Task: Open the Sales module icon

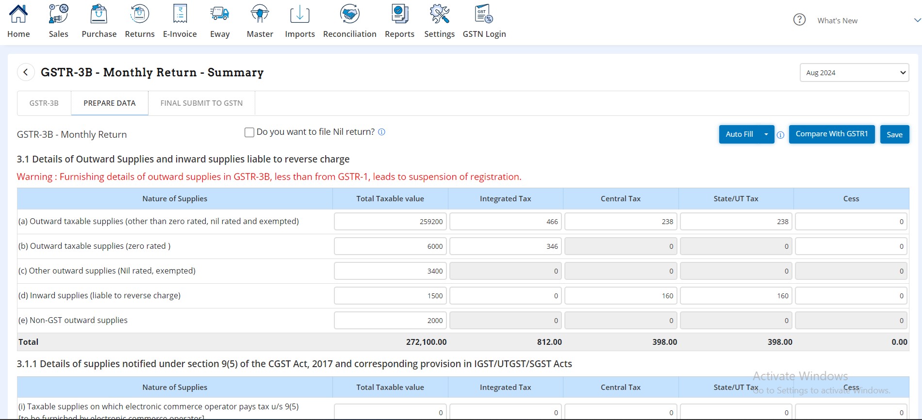Action: click(x=58, y=14)
